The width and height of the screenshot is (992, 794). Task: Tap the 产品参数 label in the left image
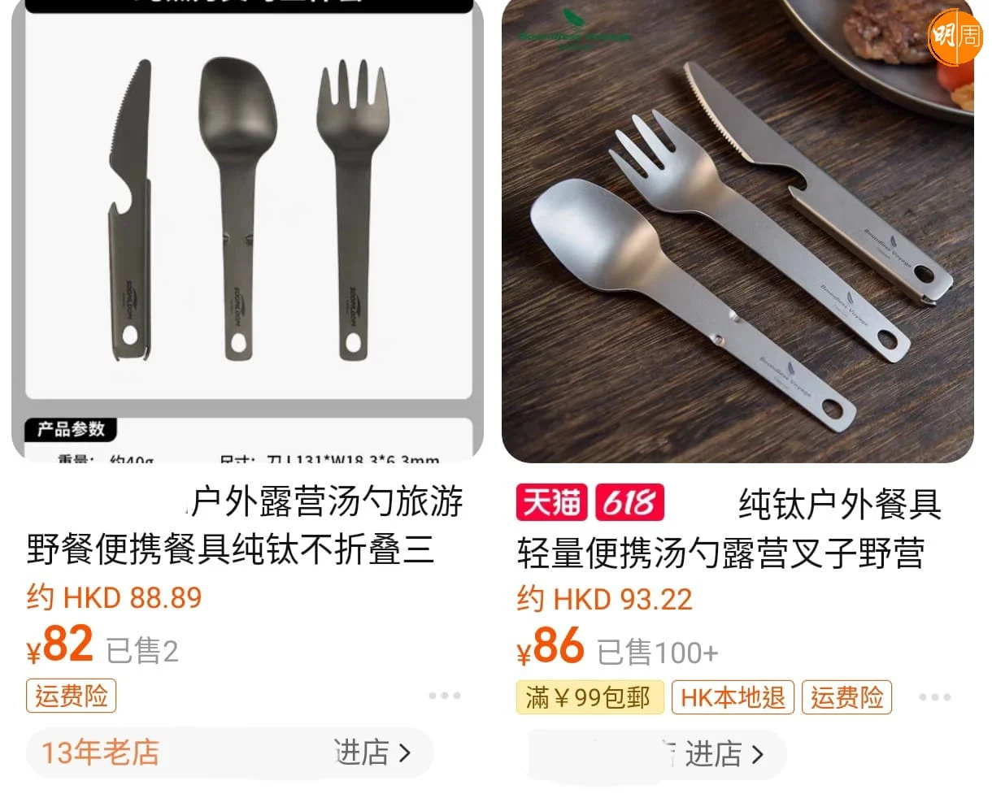71,429
